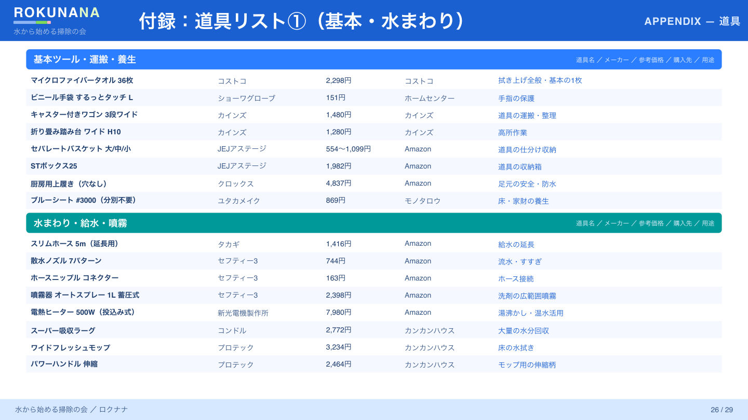Select the キャスター付きワゴン 3段ワイド row
The image size is (748, 420).
(x=373, y=115)
